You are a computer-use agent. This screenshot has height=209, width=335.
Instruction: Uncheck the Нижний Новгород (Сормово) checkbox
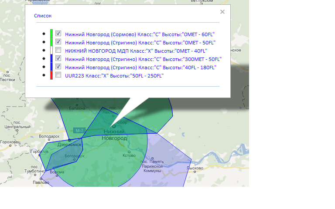click(58, 34)
